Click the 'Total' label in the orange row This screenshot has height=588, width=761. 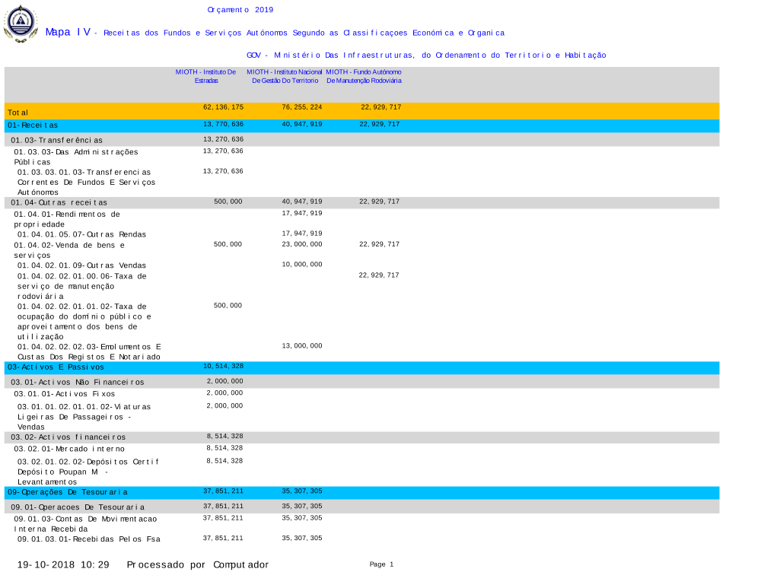coord(18,113)
